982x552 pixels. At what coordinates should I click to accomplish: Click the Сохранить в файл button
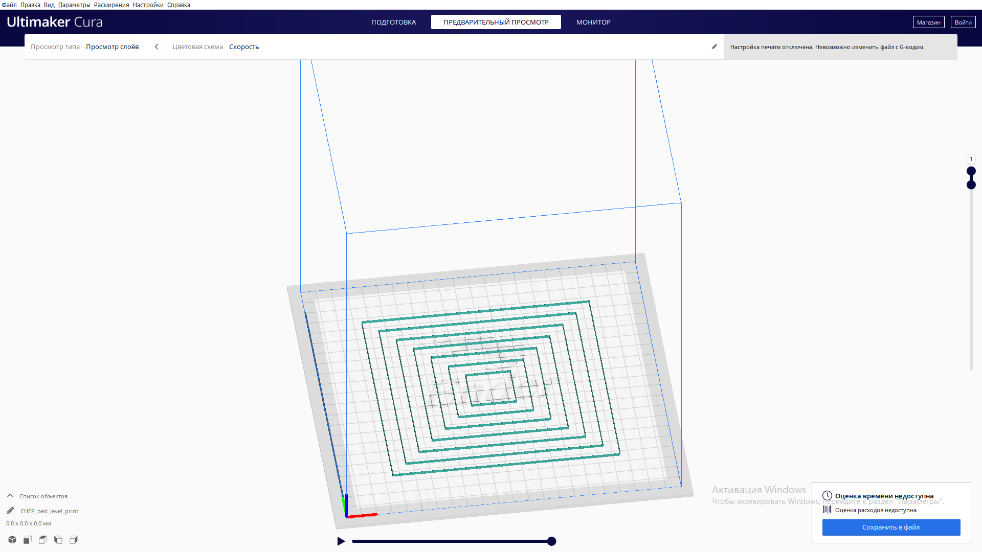[x=891, y=527]
